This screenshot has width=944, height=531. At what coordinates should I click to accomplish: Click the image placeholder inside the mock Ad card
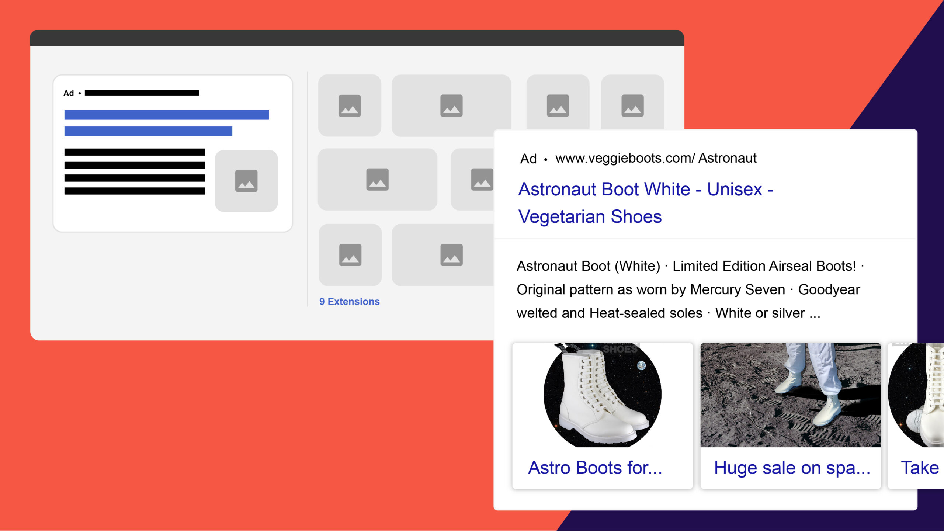pyautogui.click(x=246, y=181)
